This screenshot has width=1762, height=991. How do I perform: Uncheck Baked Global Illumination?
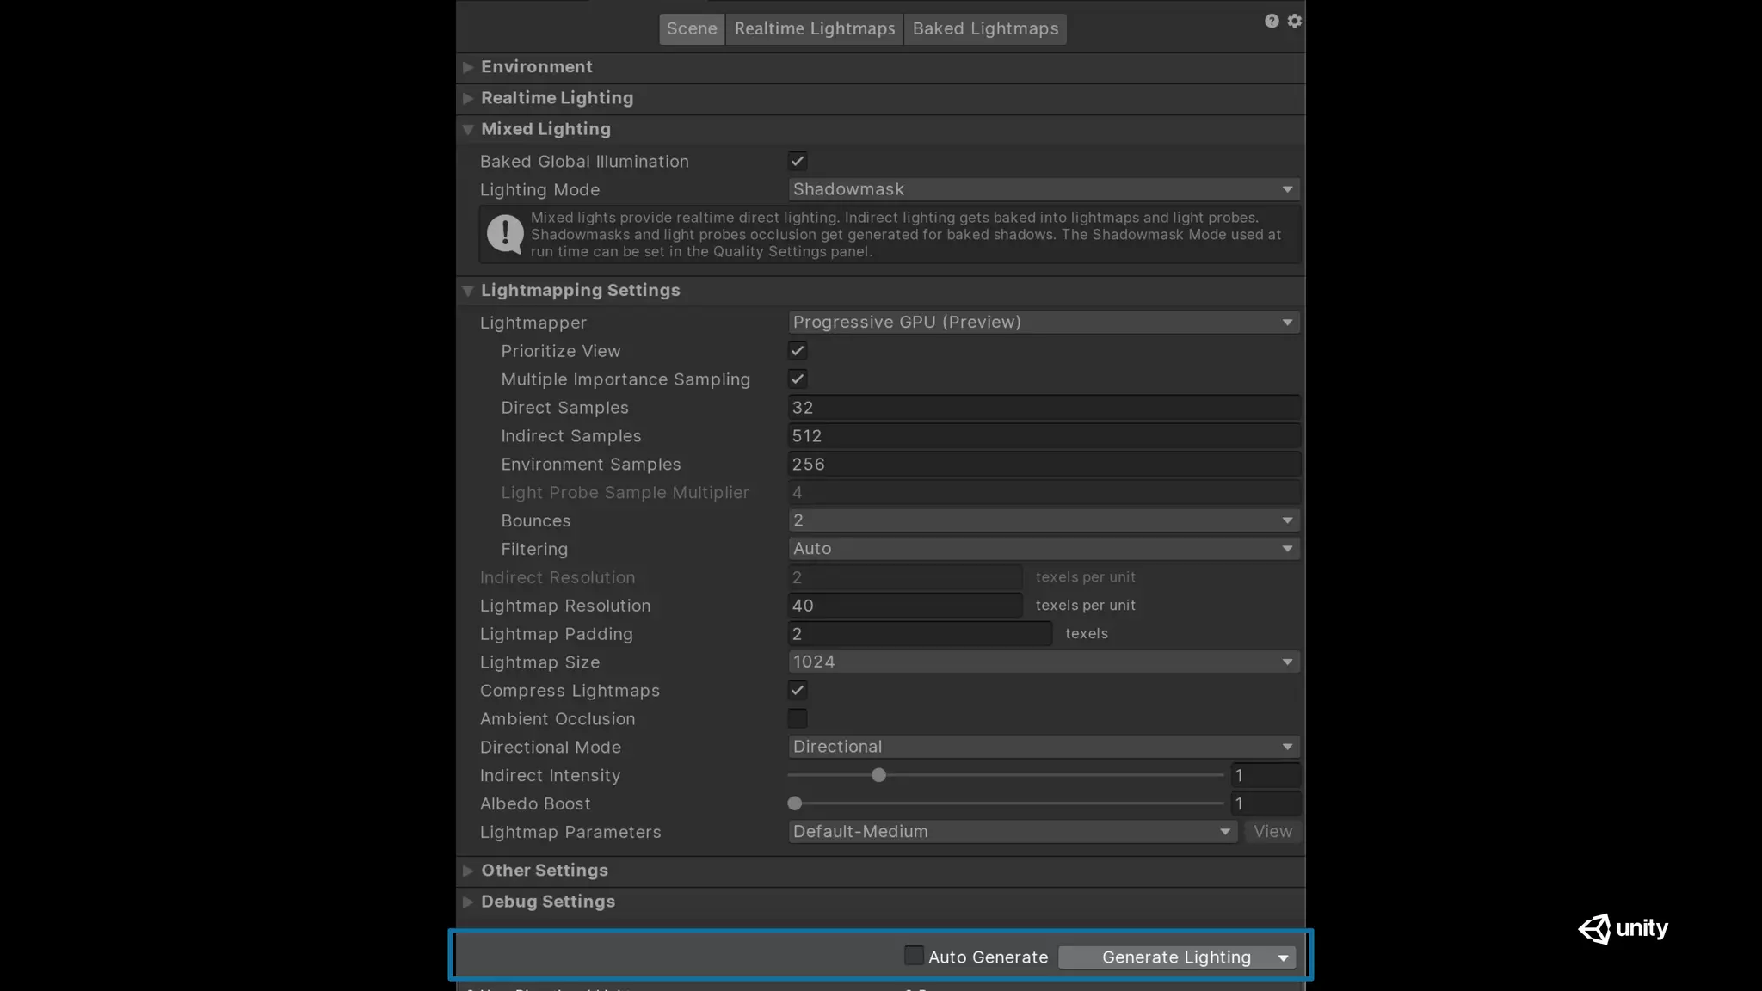click(798, 161)
